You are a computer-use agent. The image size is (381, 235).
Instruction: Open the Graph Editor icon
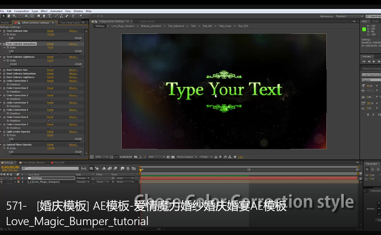click(134, 168)
